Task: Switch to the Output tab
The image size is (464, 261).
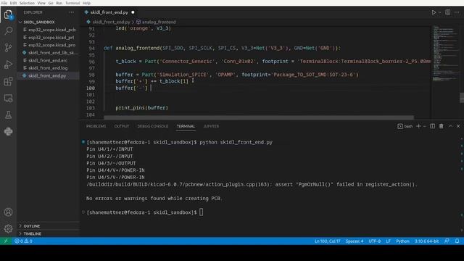Action: click(122, 126)
